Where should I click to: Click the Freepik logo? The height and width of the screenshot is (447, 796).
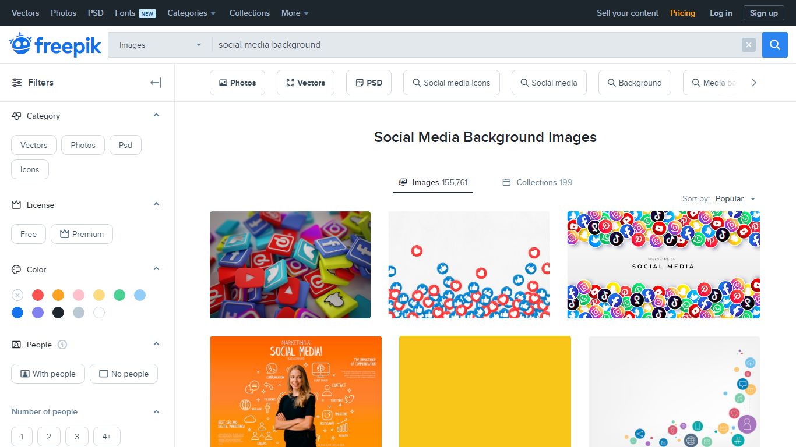tap(55, 45)
